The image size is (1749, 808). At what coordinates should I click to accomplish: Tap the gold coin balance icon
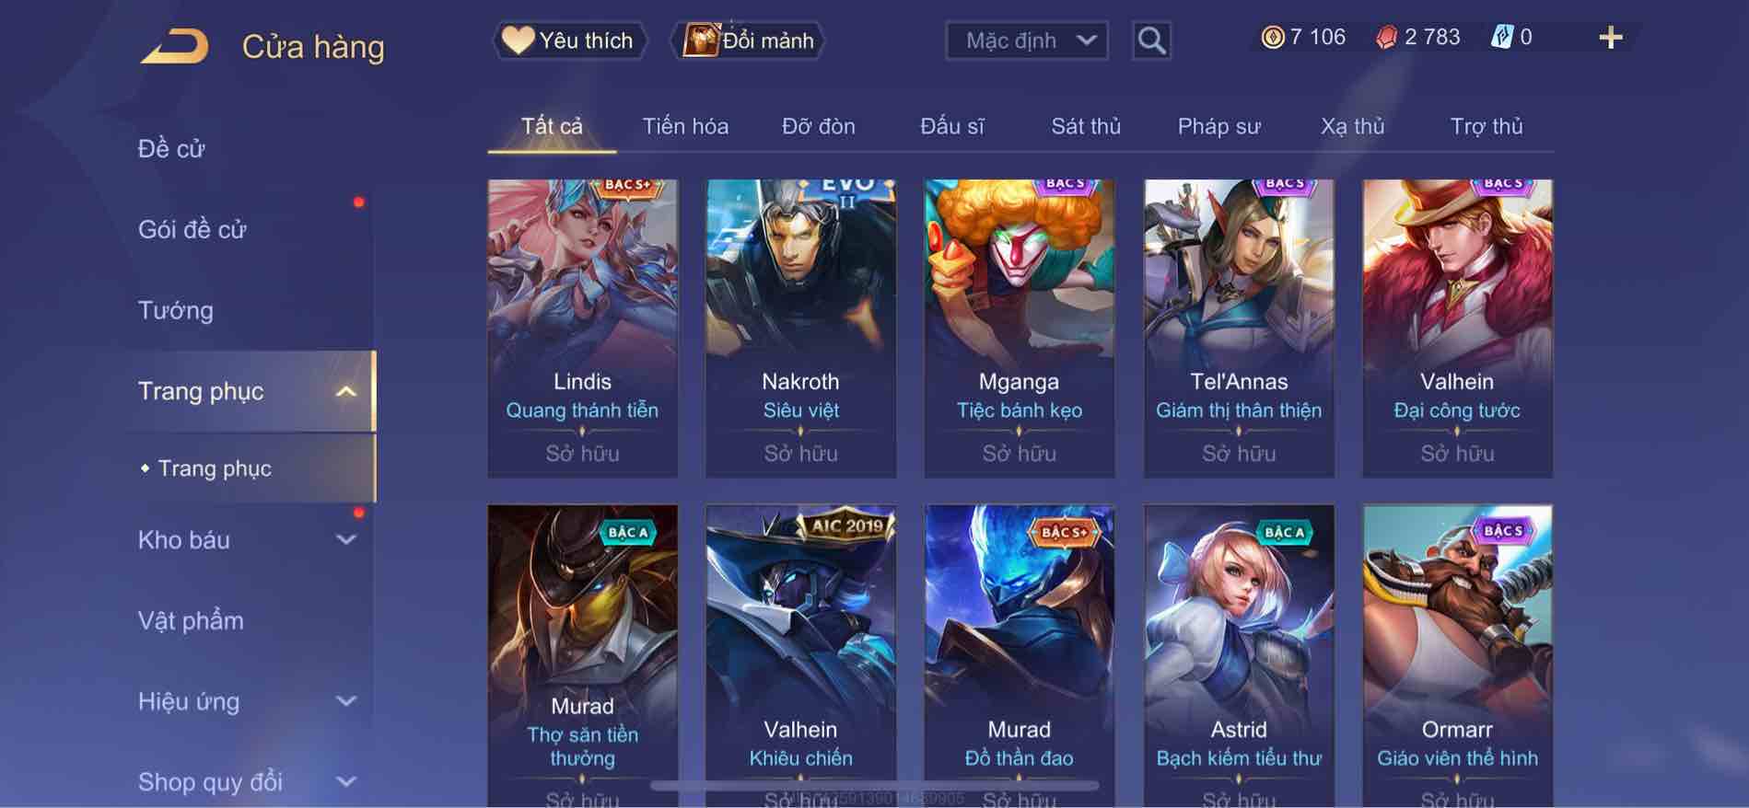(1272, 38)
